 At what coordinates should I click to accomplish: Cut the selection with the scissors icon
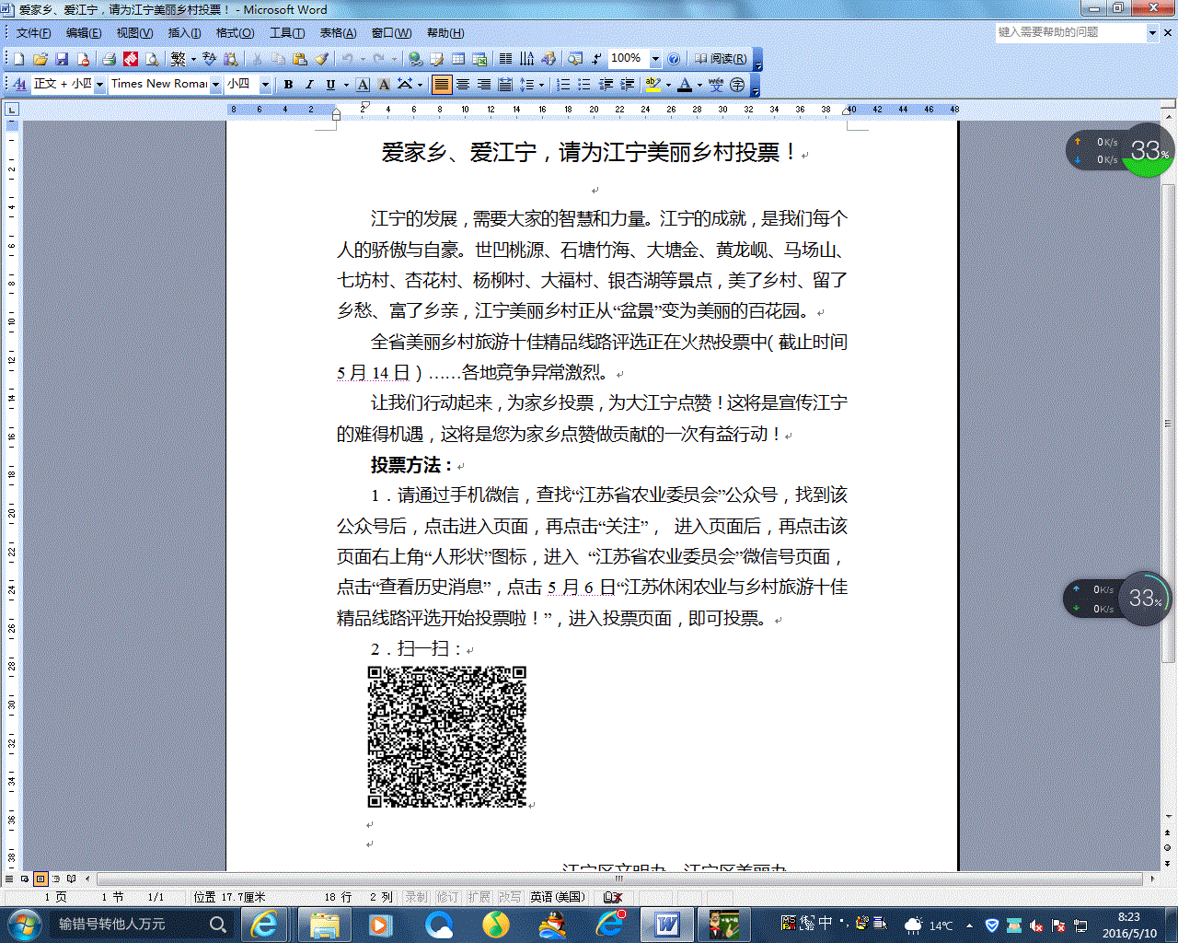(257, 59)
